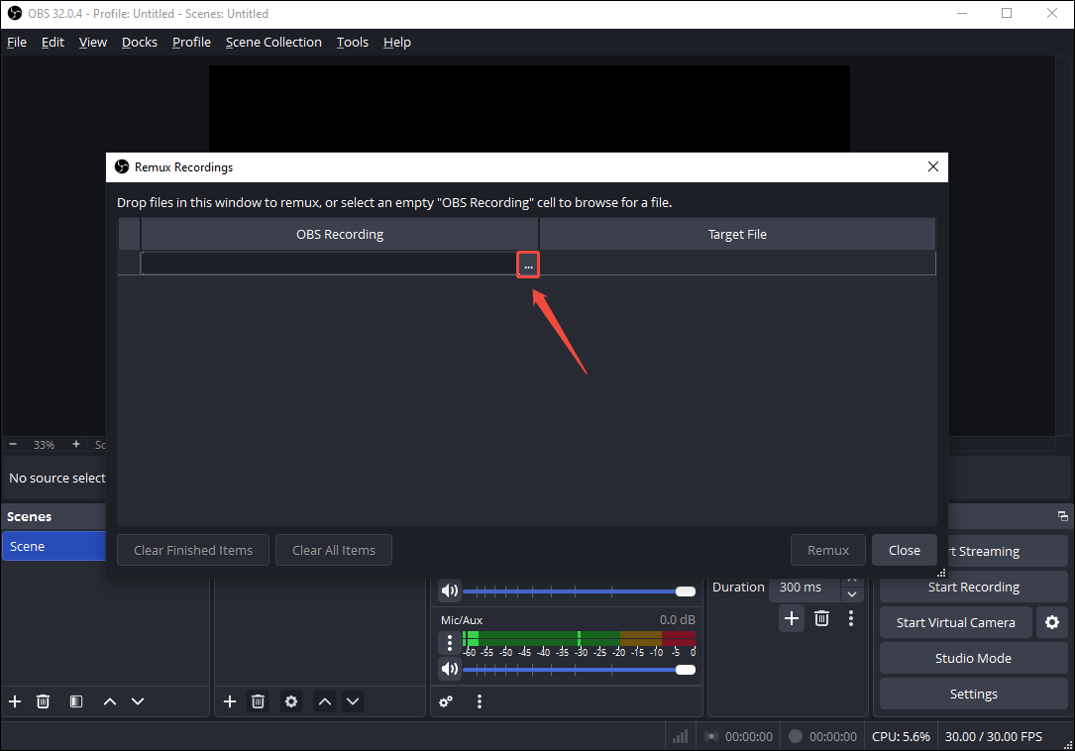Expand the transition options via dots icon
The width and height of the screenshot is (1075, 751).
pyautogui.click(x=850, y=618)
